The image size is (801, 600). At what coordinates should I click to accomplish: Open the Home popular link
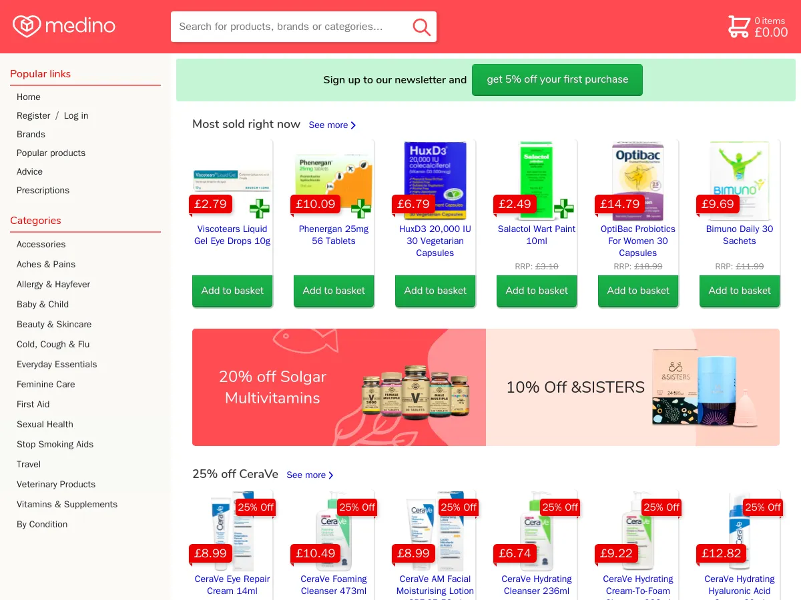[29, 97]
